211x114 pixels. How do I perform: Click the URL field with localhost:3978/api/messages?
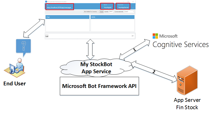click(x=60, y=7)
